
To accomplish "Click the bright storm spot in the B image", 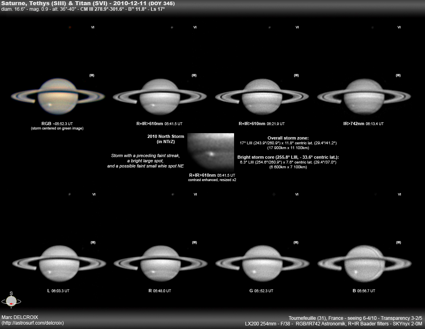I will click(356, 272).
